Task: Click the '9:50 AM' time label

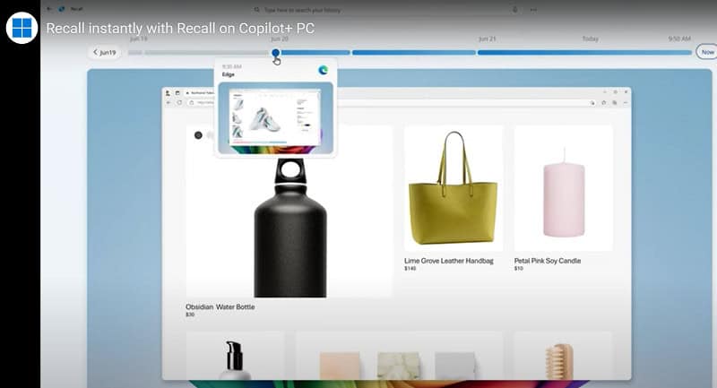Action: pos(679,39)
